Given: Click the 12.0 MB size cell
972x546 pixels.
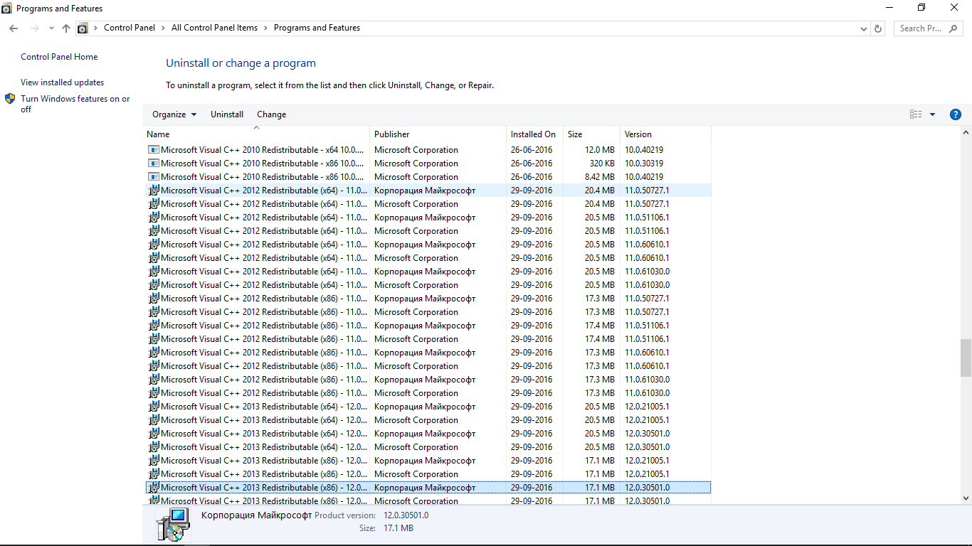Looking at the screenshot, I should [600, 150].
